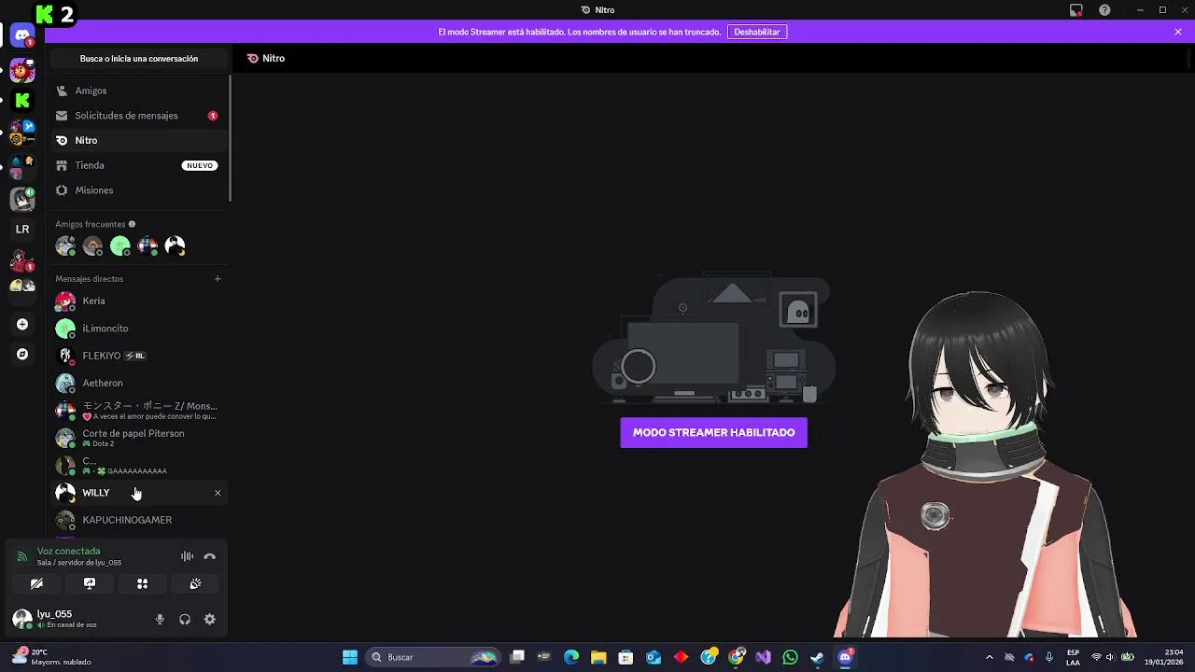Open Discord direct messages home icon
The height and width of the screenshot is (672, 1195).
[22, 35]
